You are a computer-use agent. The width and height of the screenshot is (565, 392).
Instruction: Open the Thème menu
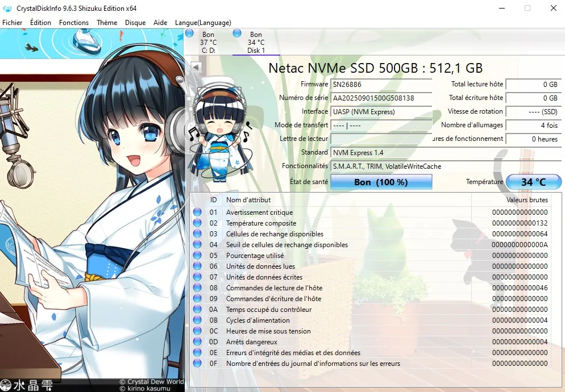107,22
